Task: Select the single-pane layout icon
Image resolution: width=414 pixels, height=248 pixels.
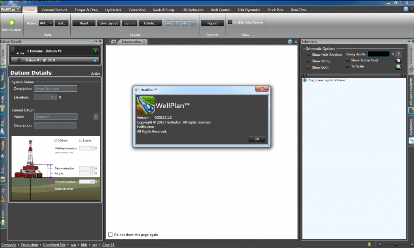Action: coord(193,23)
